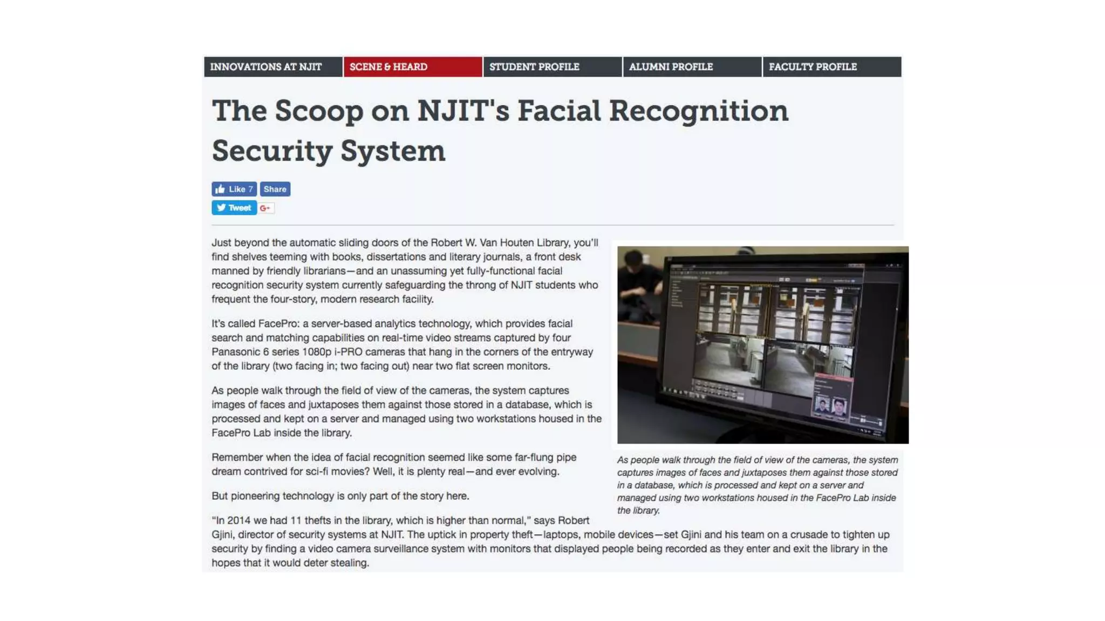
Task: Click the two matched face thumbnails in photo
Action: point(830,405)
